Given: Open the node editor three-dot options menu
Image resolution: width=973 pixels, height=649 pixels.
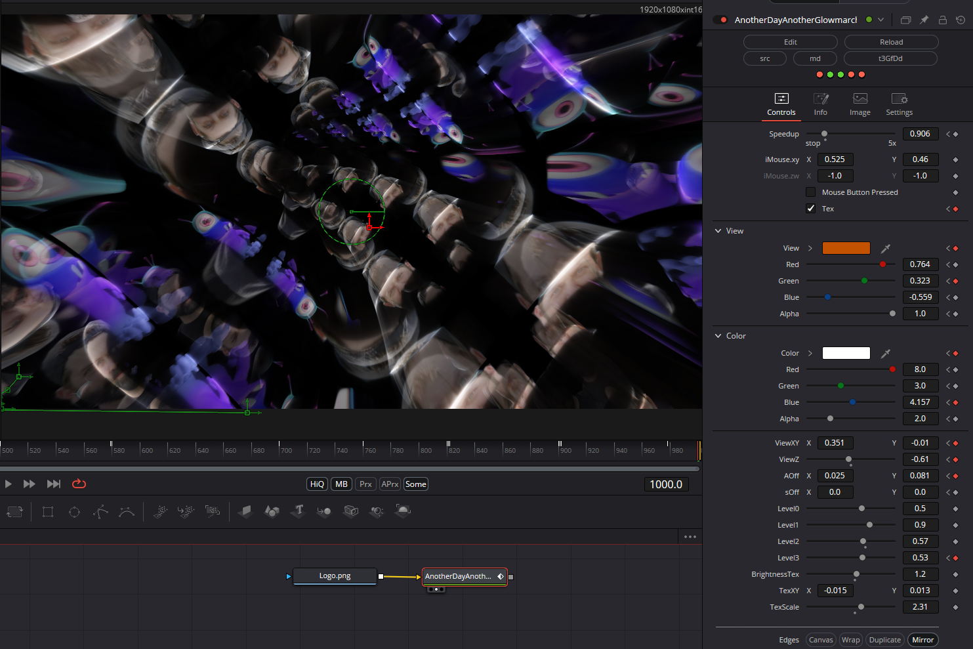Looking at the screenshot, I should point(690,537).
